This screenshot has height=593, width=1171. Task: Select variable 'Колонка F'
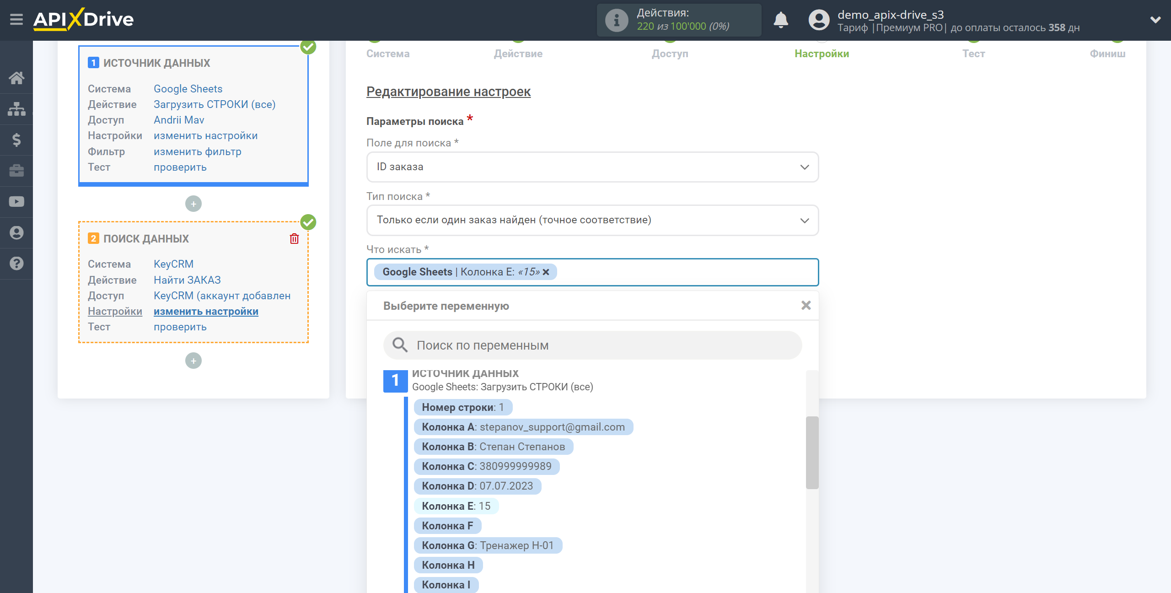pos(447,526)
